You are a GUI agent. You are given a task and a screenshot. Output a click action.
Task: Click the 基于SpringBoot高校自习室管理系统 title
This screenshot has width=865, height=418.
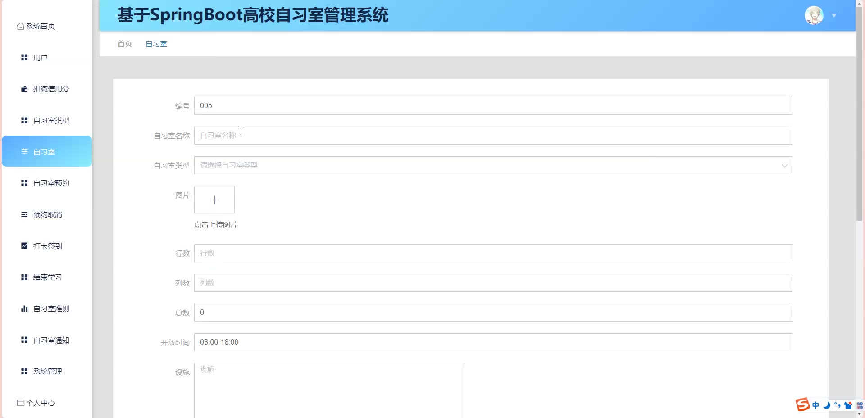(x=253, y=15)
